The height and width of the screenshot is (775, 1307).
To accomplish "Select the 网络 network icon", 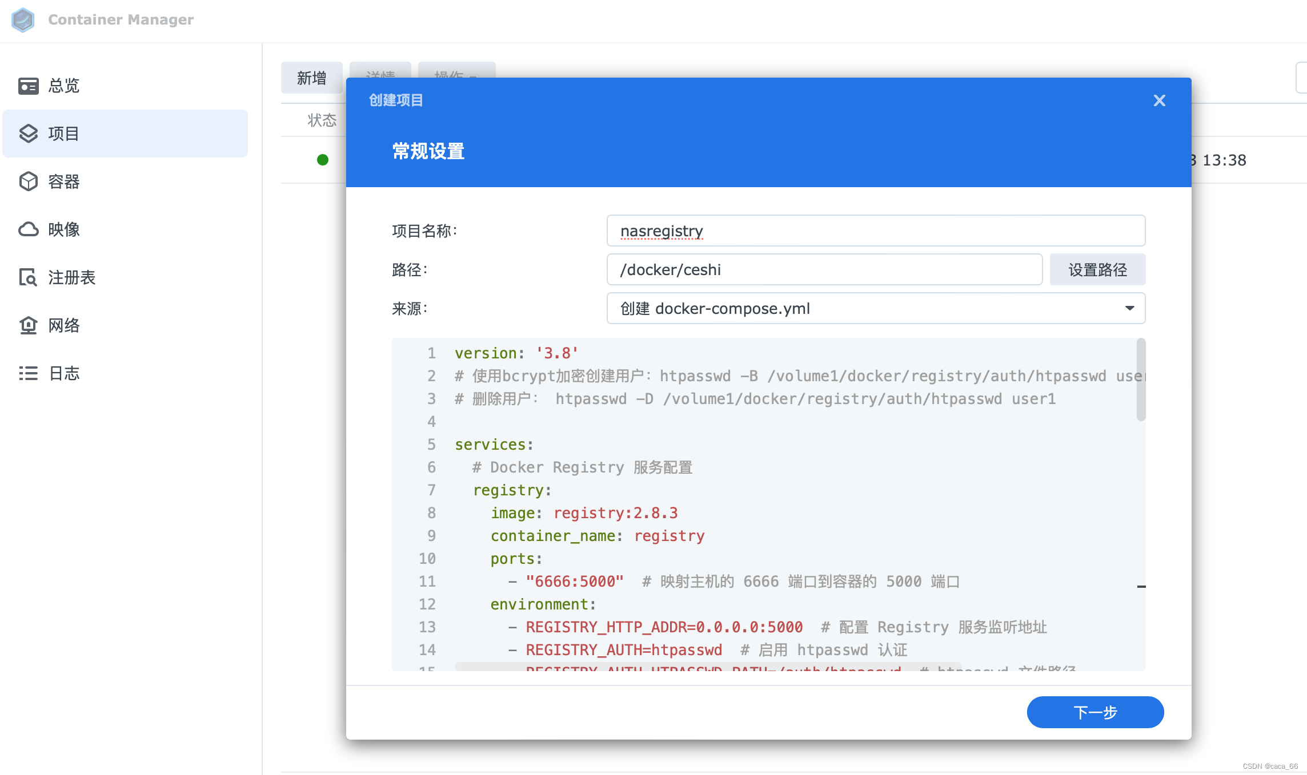I will point(28,325).
